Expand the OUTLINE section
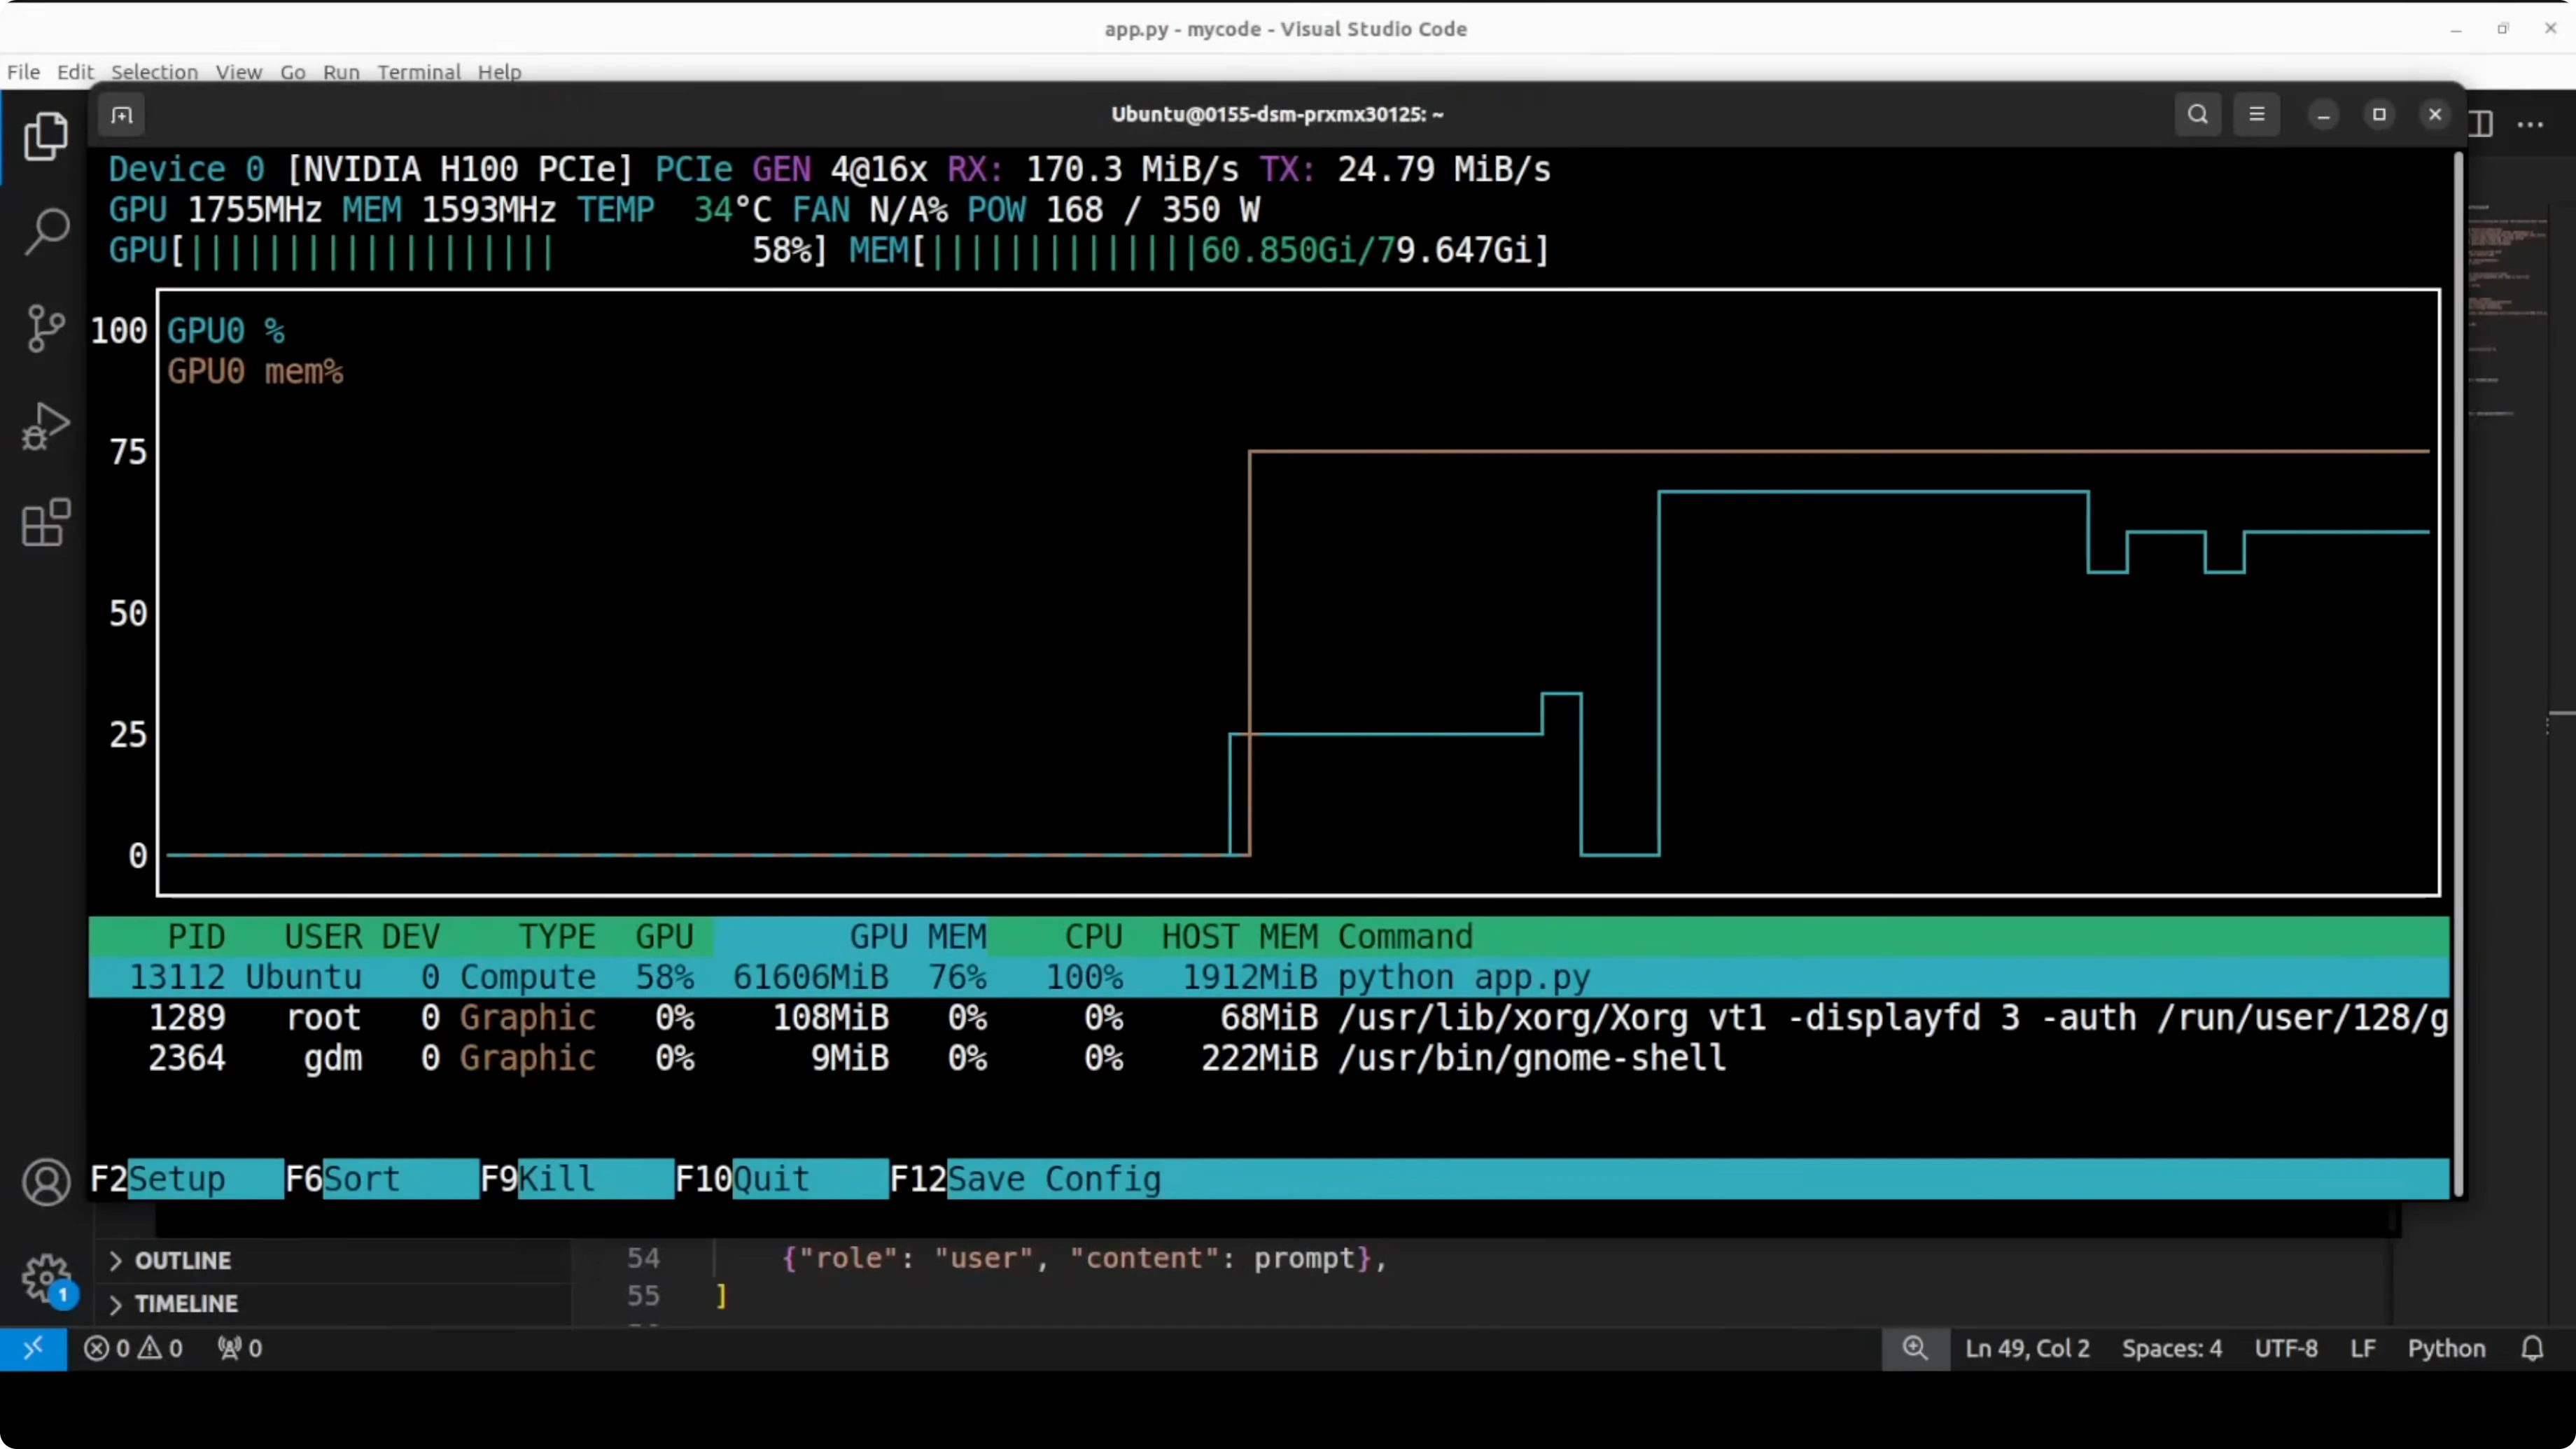 click(x=182, y=1260)
